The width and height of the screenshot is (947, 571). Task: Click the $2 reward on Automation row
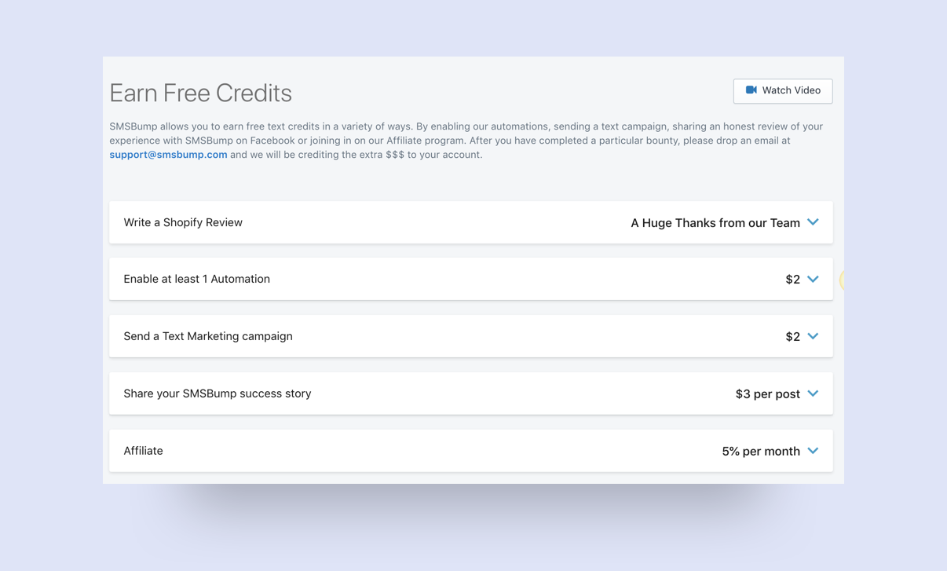(793, 280)
